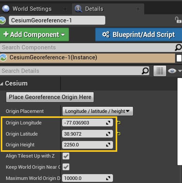Click the Origin Latitude label

[22, 134]
